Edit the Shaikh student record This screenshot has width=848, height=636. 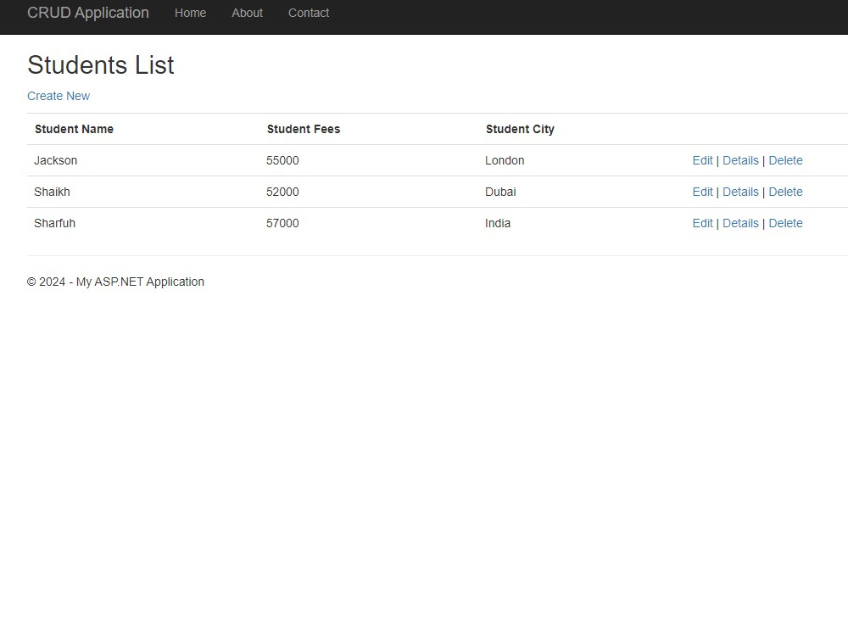[x=702, y=192]
